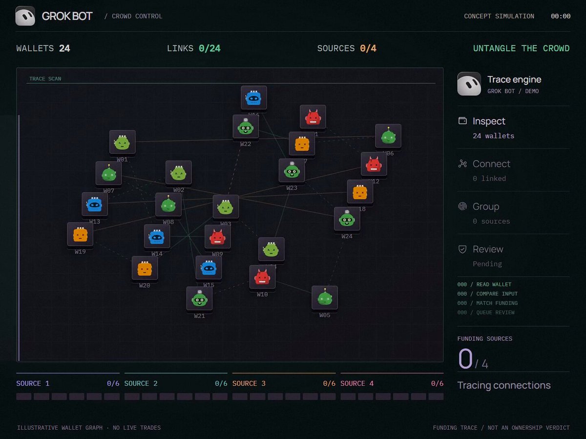Click the Source 3 progress bar
This screenshot has width=586, height=439.
tap(284, 397)
